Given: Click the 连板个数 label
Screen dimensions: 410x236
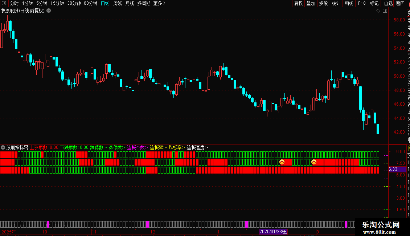Looking at the screenshot, I should click(136, 147).
